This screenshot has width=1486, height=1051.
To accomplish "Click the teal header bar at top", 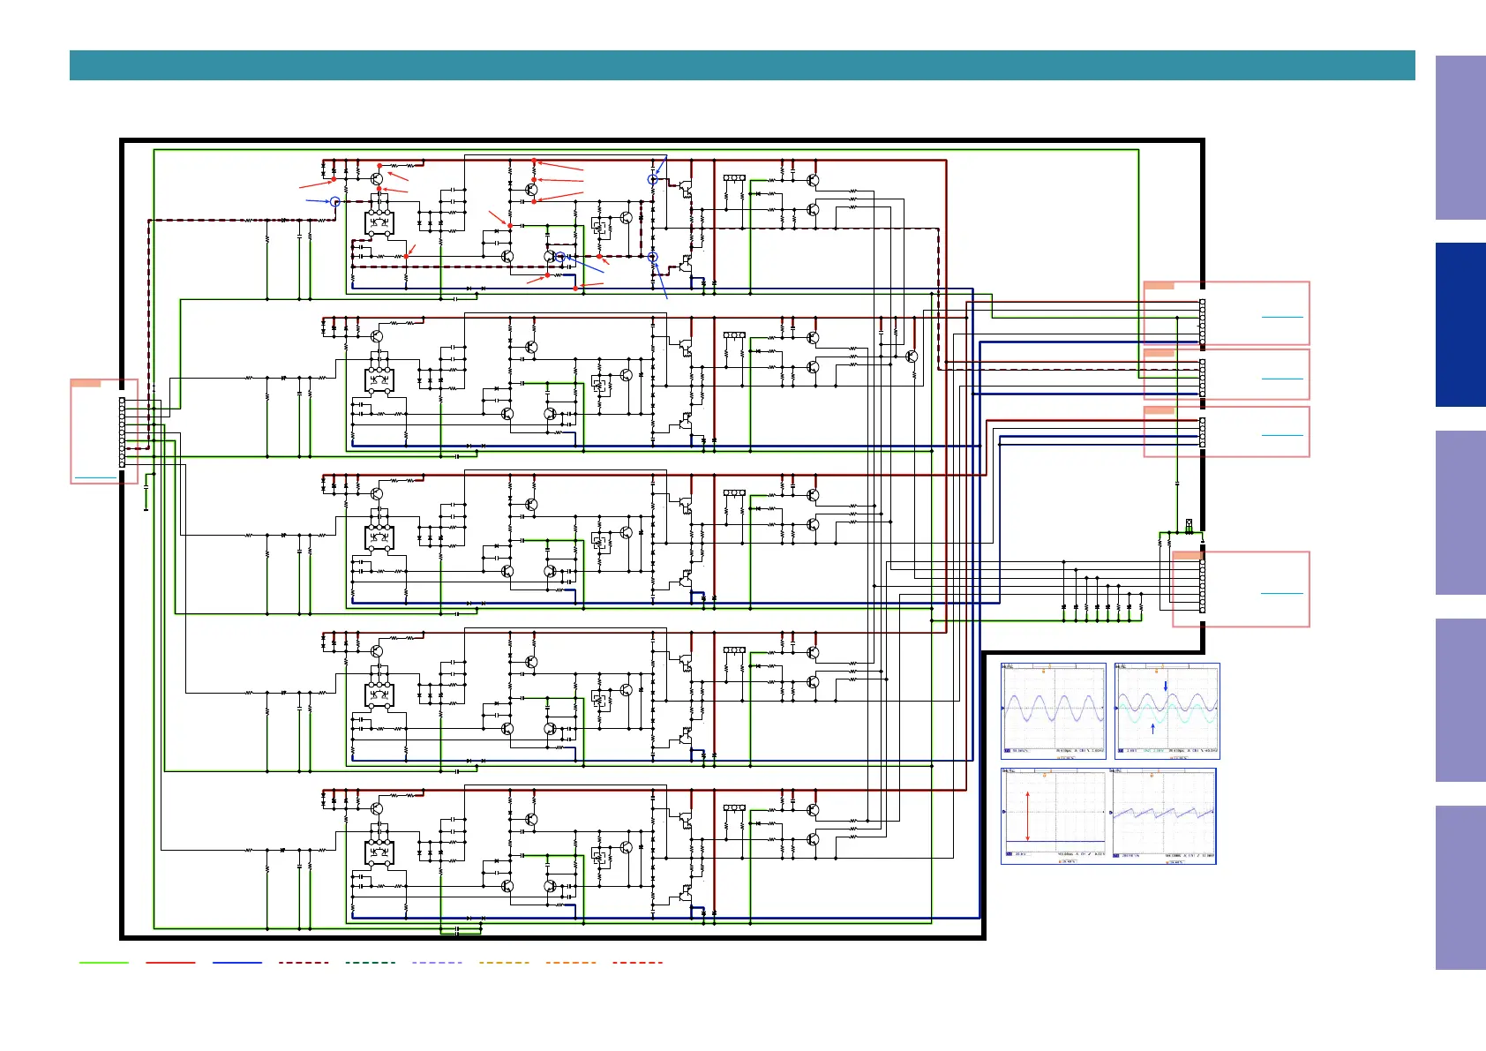I will tap(741, 65).
